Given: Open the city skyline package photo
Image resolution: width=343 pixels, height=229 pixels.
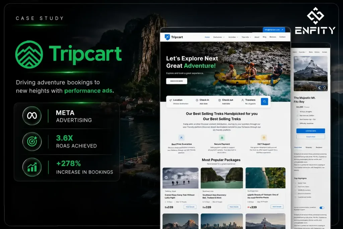Looking at the screenshot, I should pos(222,221).
